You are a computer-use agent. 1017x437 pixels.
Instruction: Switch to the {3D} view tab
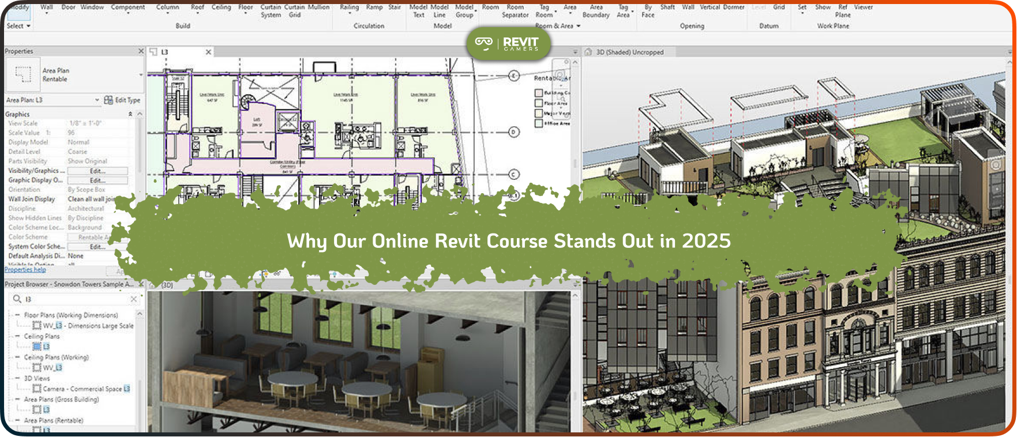point(167,285)
